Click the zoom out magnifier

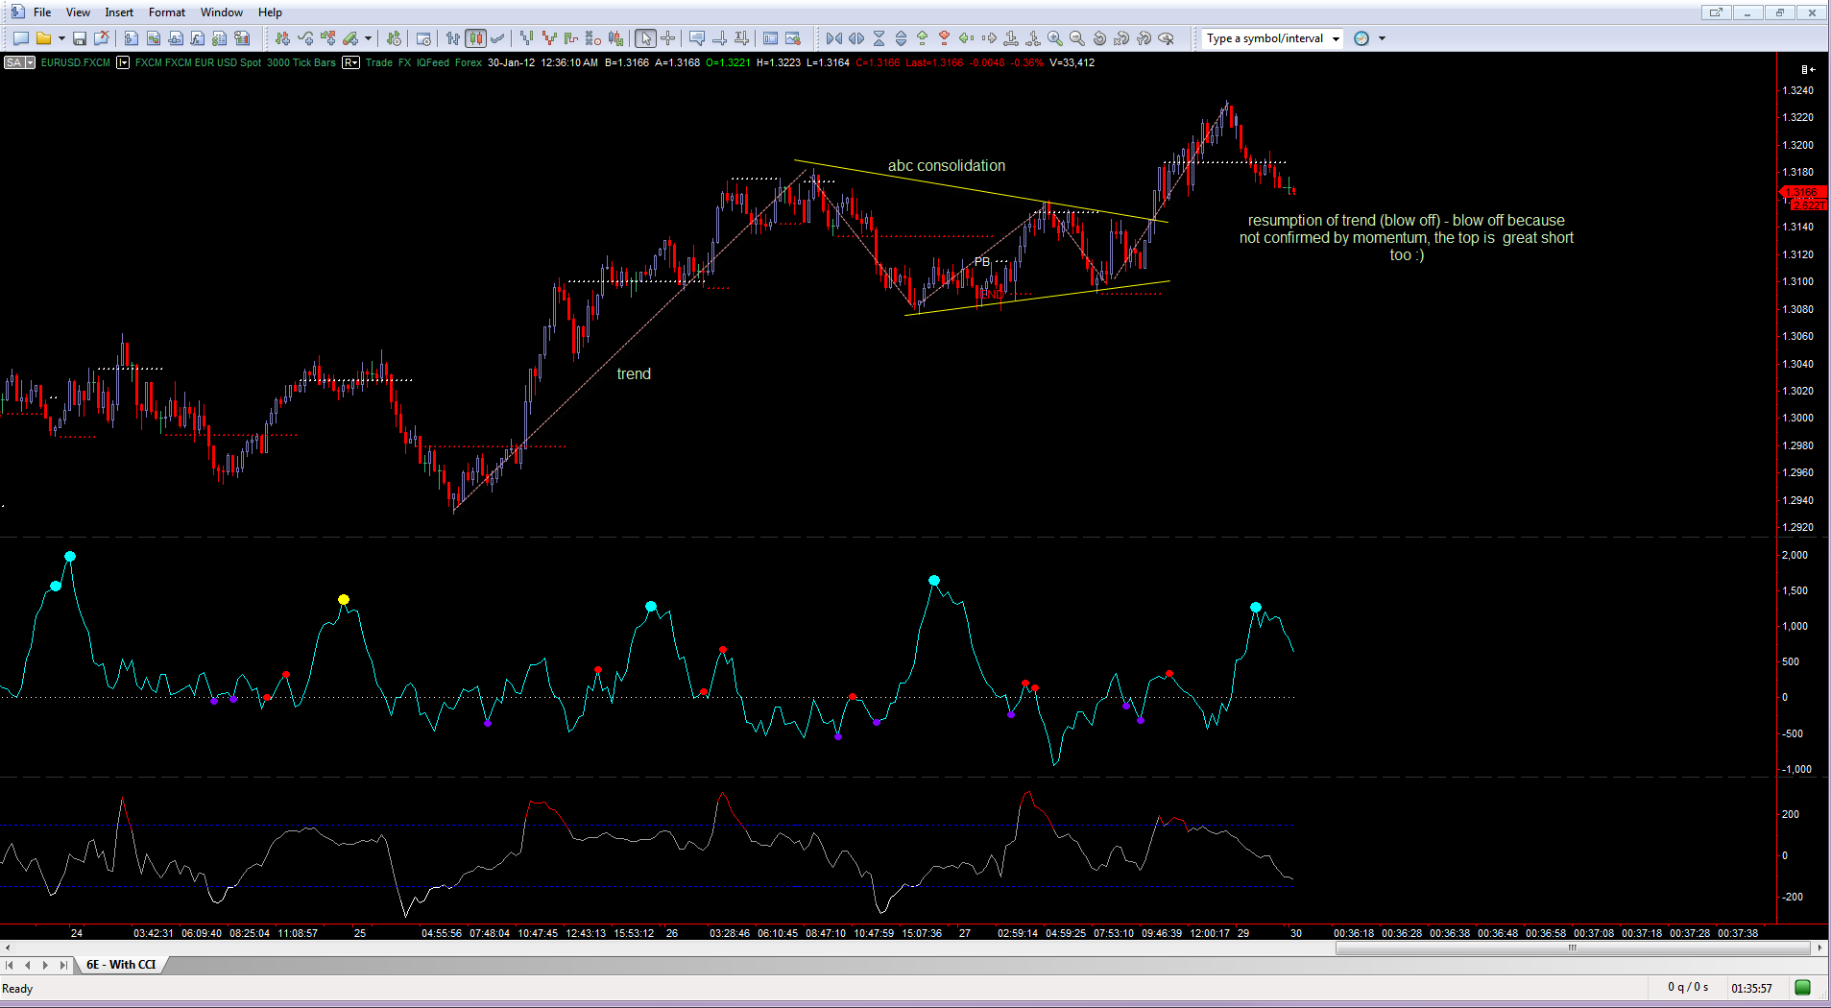[x=1077, y=38]
